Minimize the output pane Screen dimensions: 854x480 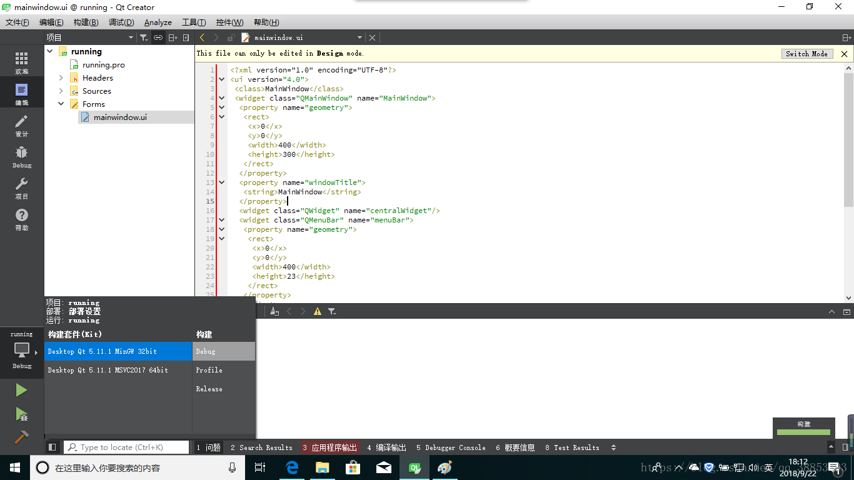[831, 311]
